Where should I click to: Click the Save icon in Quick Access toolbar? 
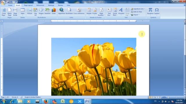(x=8, y=2)
